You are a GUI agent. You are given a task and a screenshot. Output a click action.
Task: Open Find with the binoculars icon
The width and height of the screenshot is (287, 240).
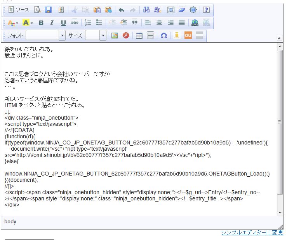pyautogui.click(x=146, y=10)
